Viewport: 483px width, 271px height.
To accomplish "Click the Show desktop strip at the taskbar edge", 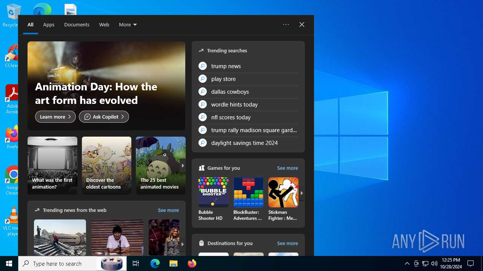I will pyautogui.click(x=482, y=263).
